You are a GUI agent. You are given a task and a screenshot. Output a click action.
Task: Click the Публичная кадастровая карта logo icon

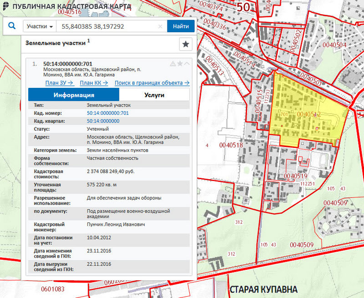tap(6, 6)
